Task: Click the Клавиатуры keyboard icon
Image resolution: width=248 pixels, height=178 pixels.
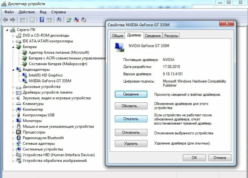Action: click(18, 104)
